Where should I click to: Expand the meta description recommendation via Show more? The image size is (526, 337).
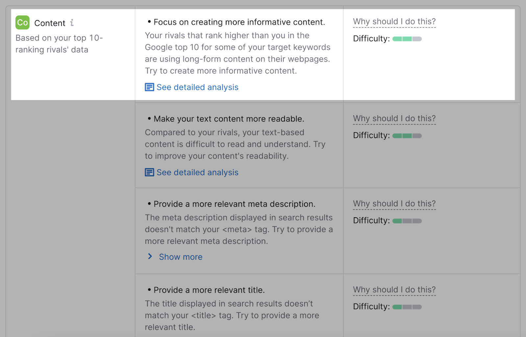(x=180, y=257)
